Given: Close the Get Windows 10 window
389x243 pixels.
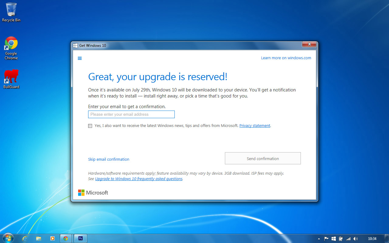Looking at the screenshot, I should 309,44.
